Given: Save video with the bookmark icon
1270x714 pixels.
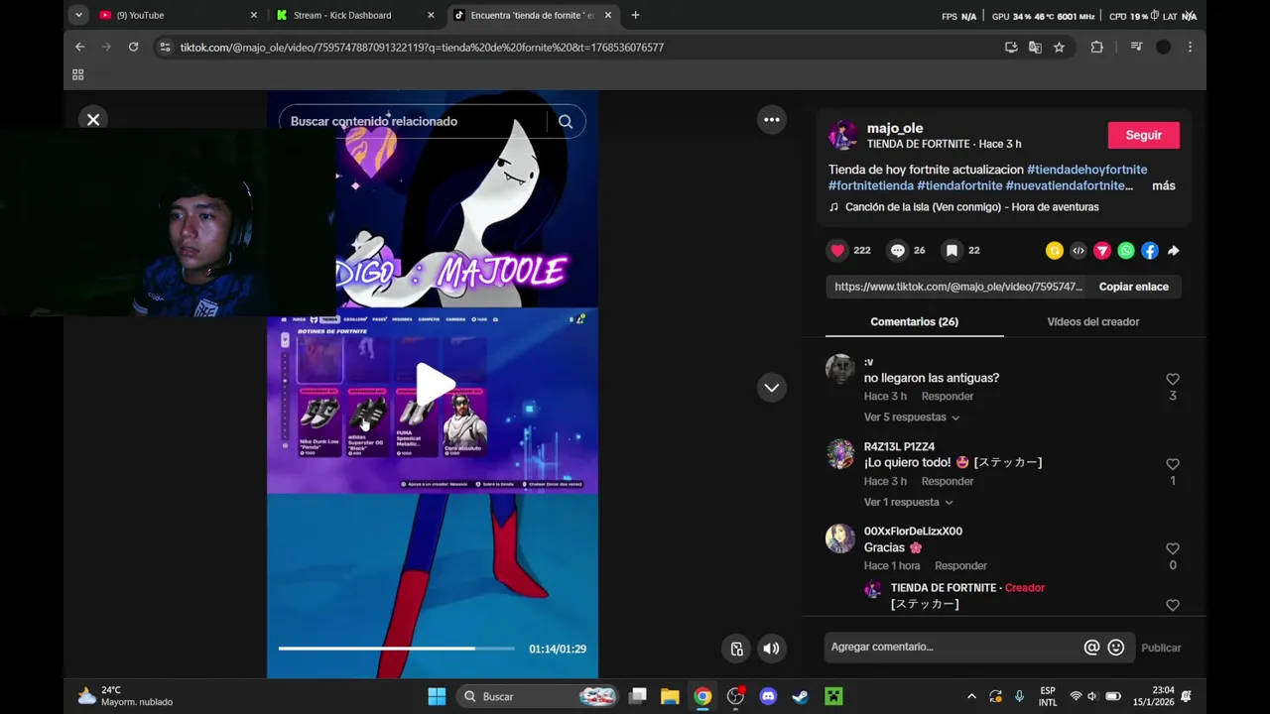Looking at the screenshot, I should coord(952,251).
